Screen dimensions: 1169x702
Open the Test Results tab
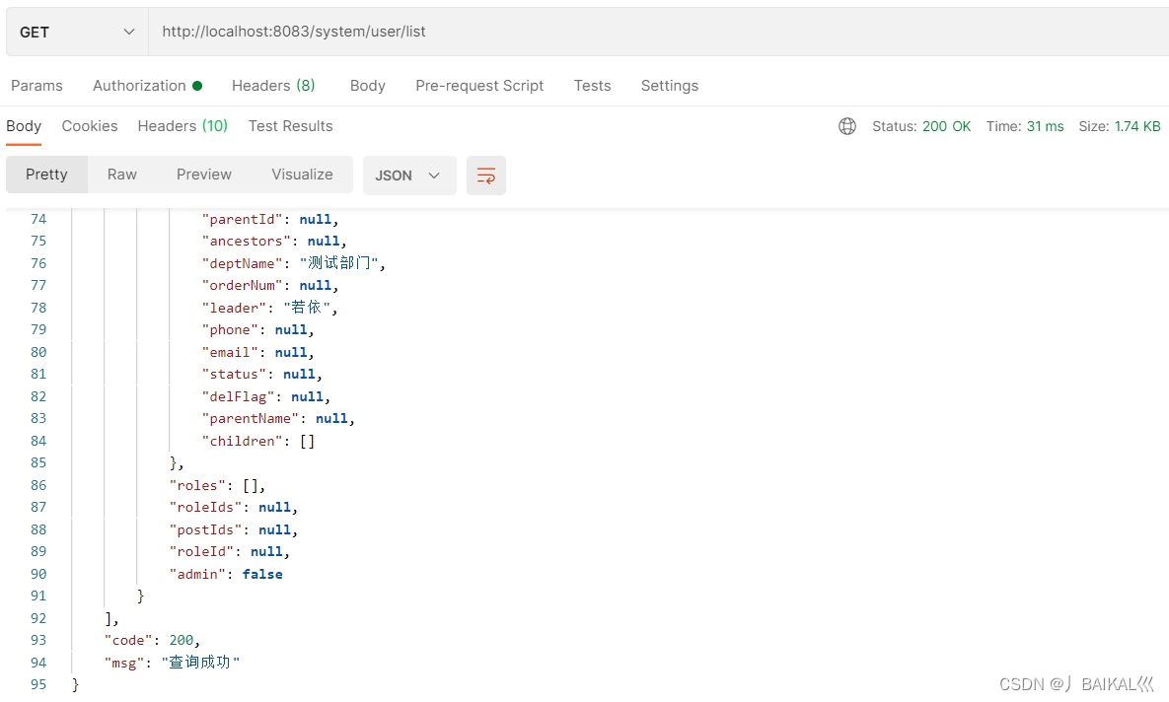pyautogui.click(x=290, y=126)
